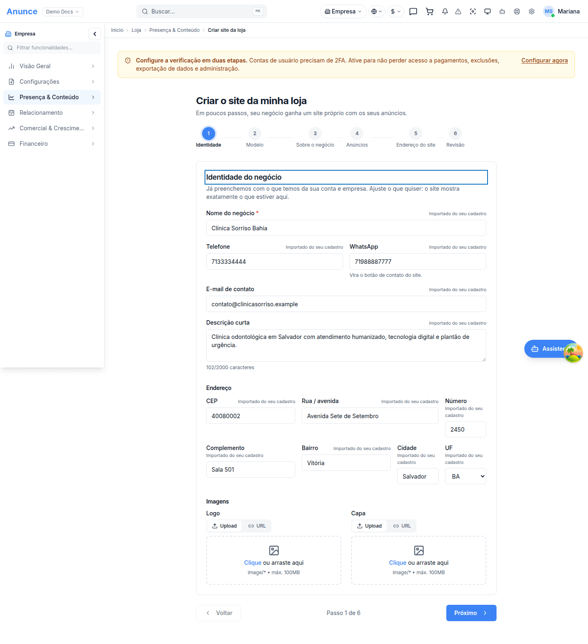588x644 pixels.
Task: Open Comercial & Crescimento sidebar menu
Action: point(52,128)
